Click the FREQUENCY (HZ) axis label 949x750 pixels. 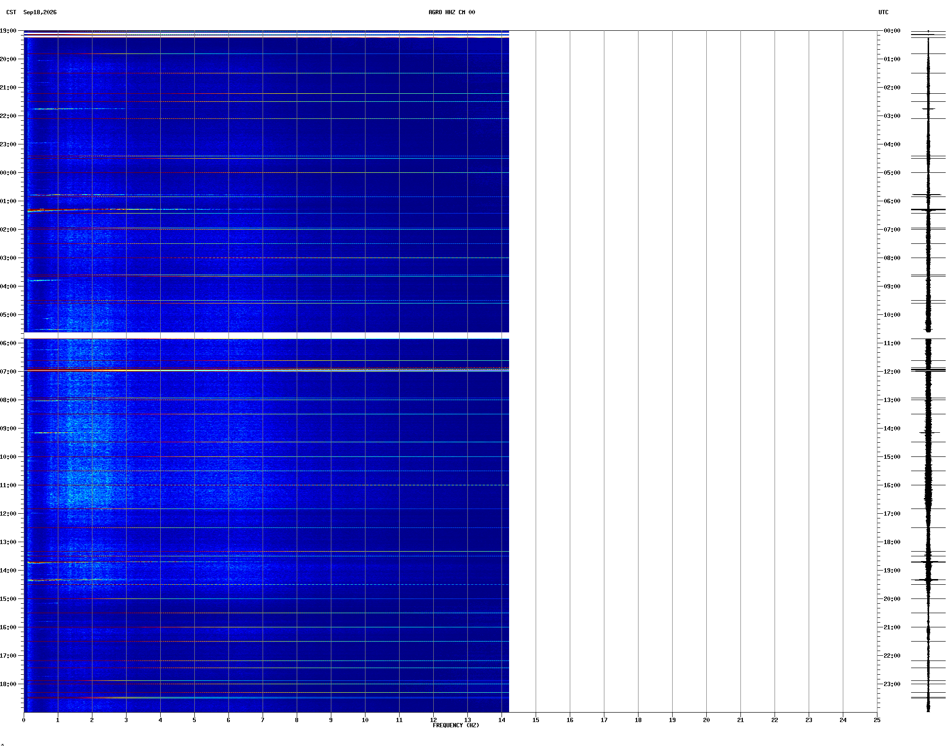tap(456, 725)
